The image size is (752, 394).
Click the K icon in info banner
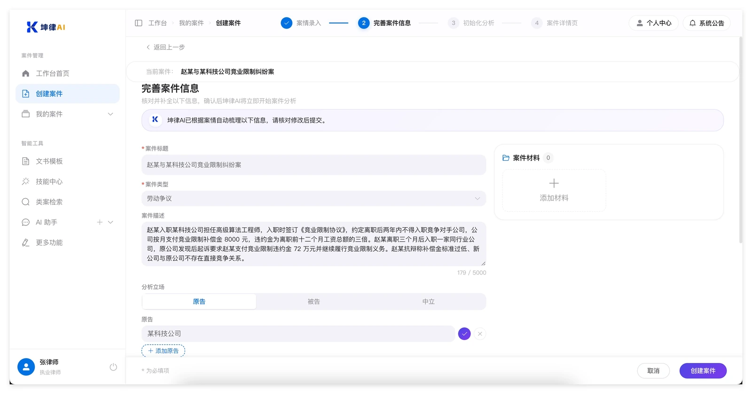155,120
